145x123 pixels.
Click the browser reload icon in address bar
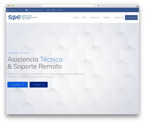tap(94, 6)
